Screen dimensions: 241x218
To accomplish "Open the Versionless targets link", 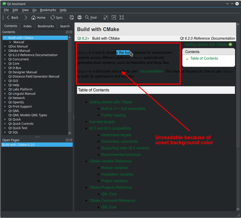I will pyautogui.click(x=116, y=135).
